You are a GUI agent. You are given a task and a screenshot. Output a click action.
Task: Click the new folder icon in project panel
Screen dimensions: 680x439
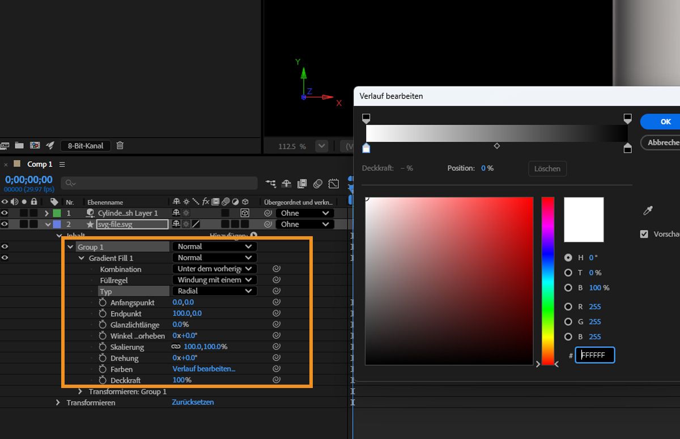point(19,146)
